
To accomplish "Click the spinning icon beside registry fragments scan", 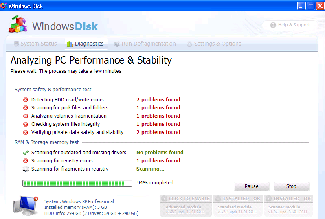I will 25,169.
